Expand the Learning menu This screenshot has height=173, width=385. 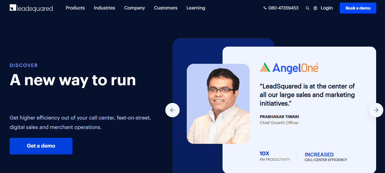coord(196,8)
